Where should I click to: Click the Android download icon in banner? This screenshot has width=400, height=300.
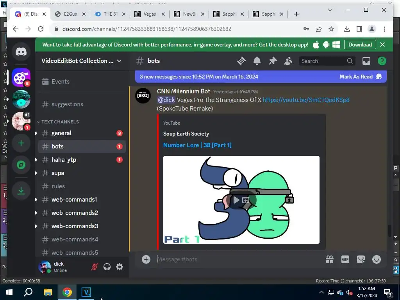[x=326, y=45]
